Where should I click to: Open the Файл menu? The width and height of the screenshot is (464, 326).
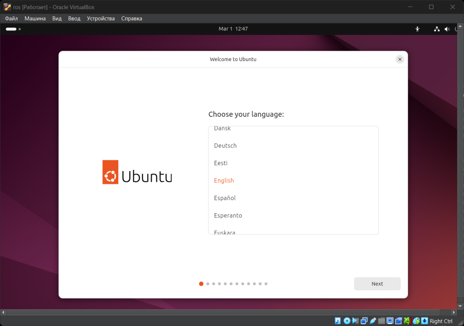11,19
